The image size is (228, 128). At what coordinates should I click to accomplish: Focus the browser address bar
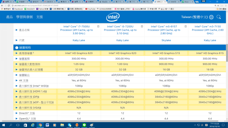coord(113,5)
